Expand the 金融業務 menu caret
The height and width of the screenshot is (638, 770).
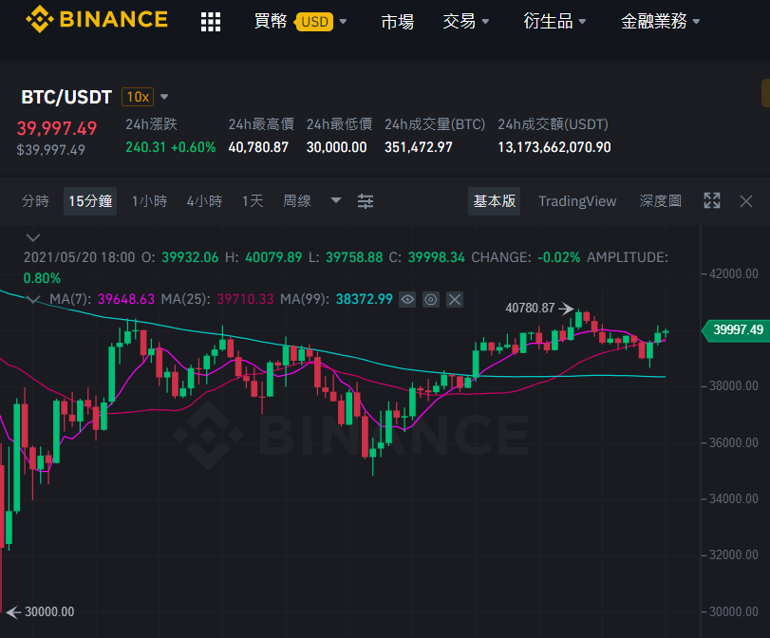coord(696,22)
